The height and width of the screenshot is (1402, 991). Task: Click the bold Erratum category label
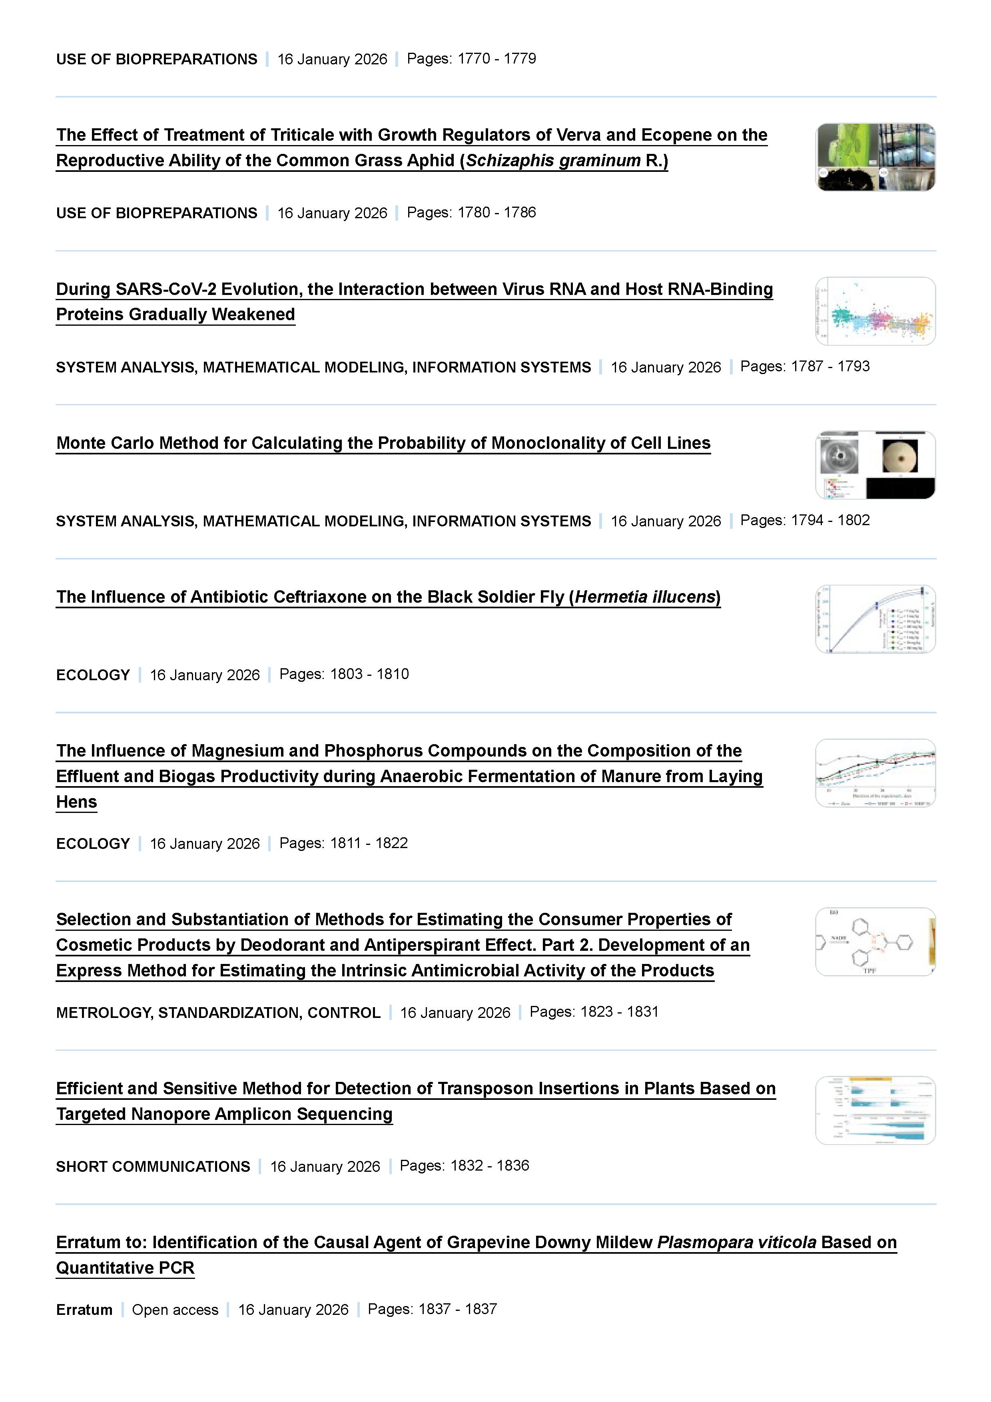pyautogui.click(x=84, y=1310)
